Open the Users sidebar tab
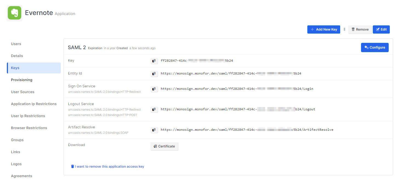 click(16, 44)
